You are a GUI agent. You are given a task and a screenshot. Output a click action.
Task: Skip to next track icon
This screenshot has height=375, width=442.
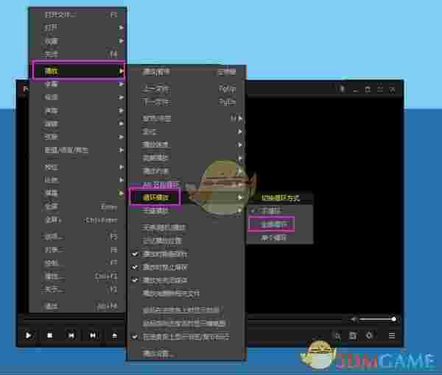click(x=93, y=335)
